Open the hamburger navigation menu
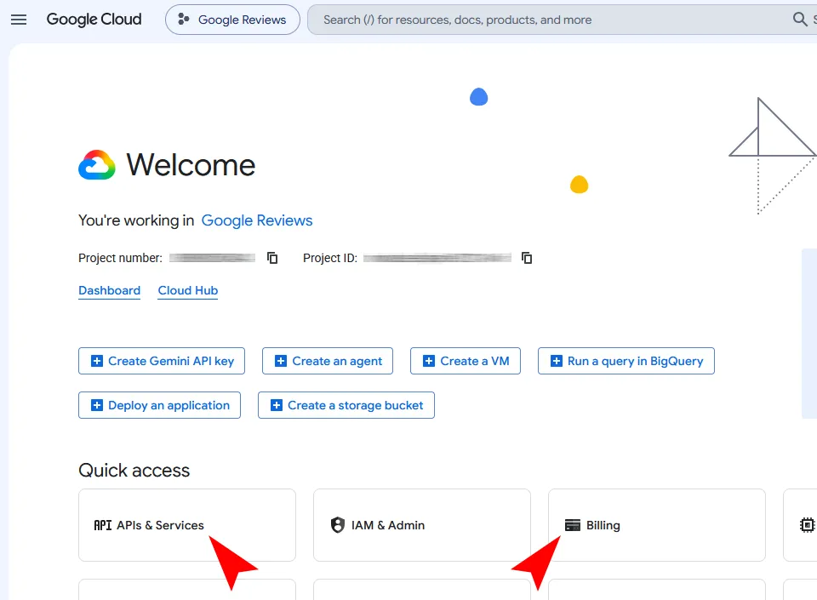This screenshot has width=817, height=600. point(19,20)
